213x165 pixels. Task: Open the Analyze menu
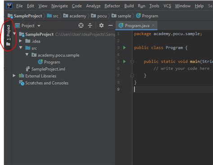pos(93,6)
